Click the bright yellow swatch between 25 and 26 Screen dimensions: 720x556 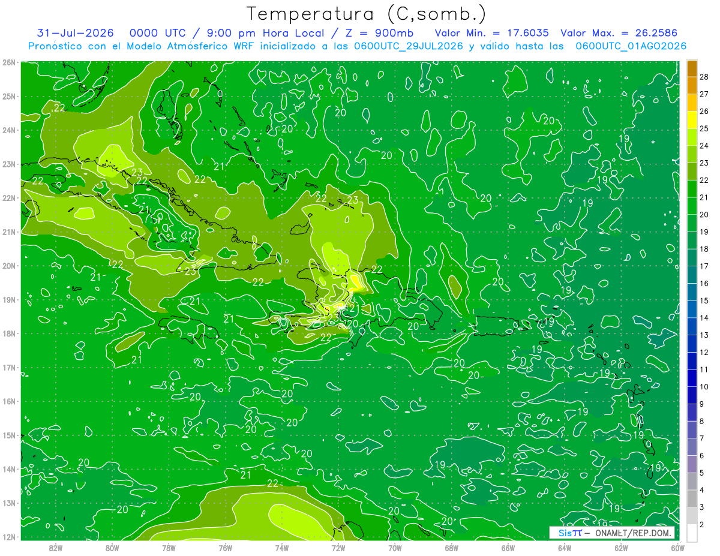tap(692, 120)
